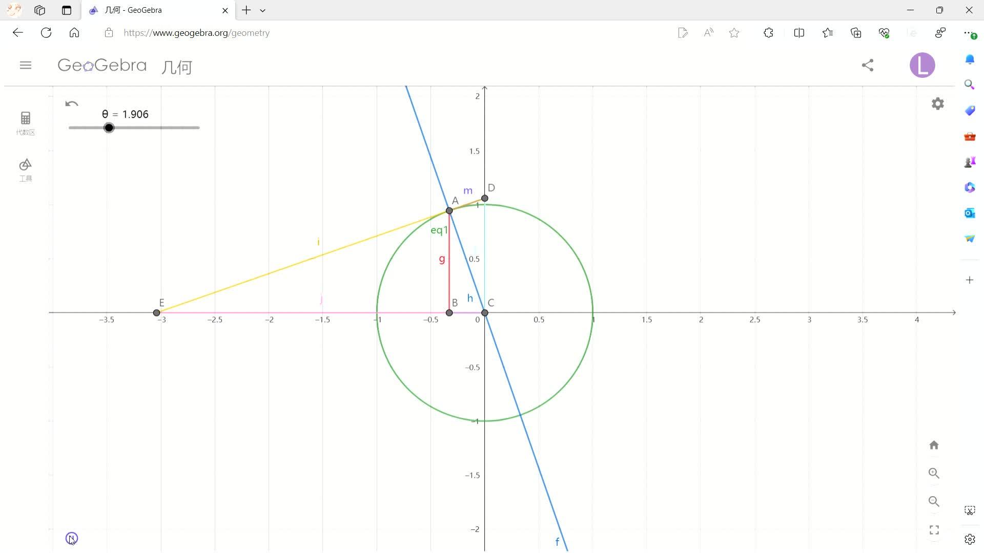Add page to favorites star

click(734, 33)
